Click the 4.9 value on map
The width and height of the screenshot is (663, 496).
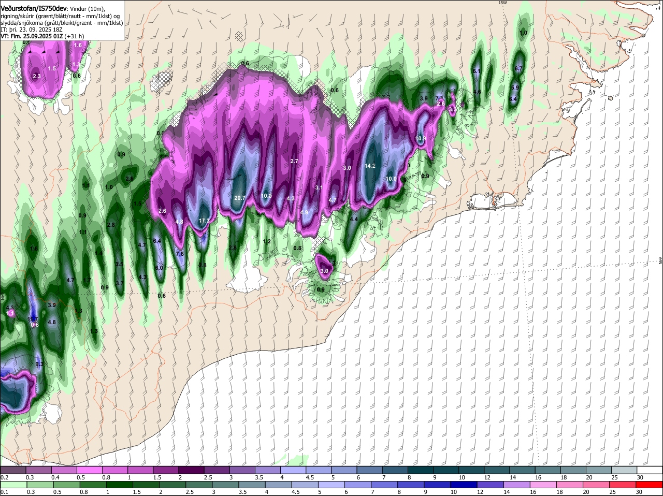pos(304,213)
